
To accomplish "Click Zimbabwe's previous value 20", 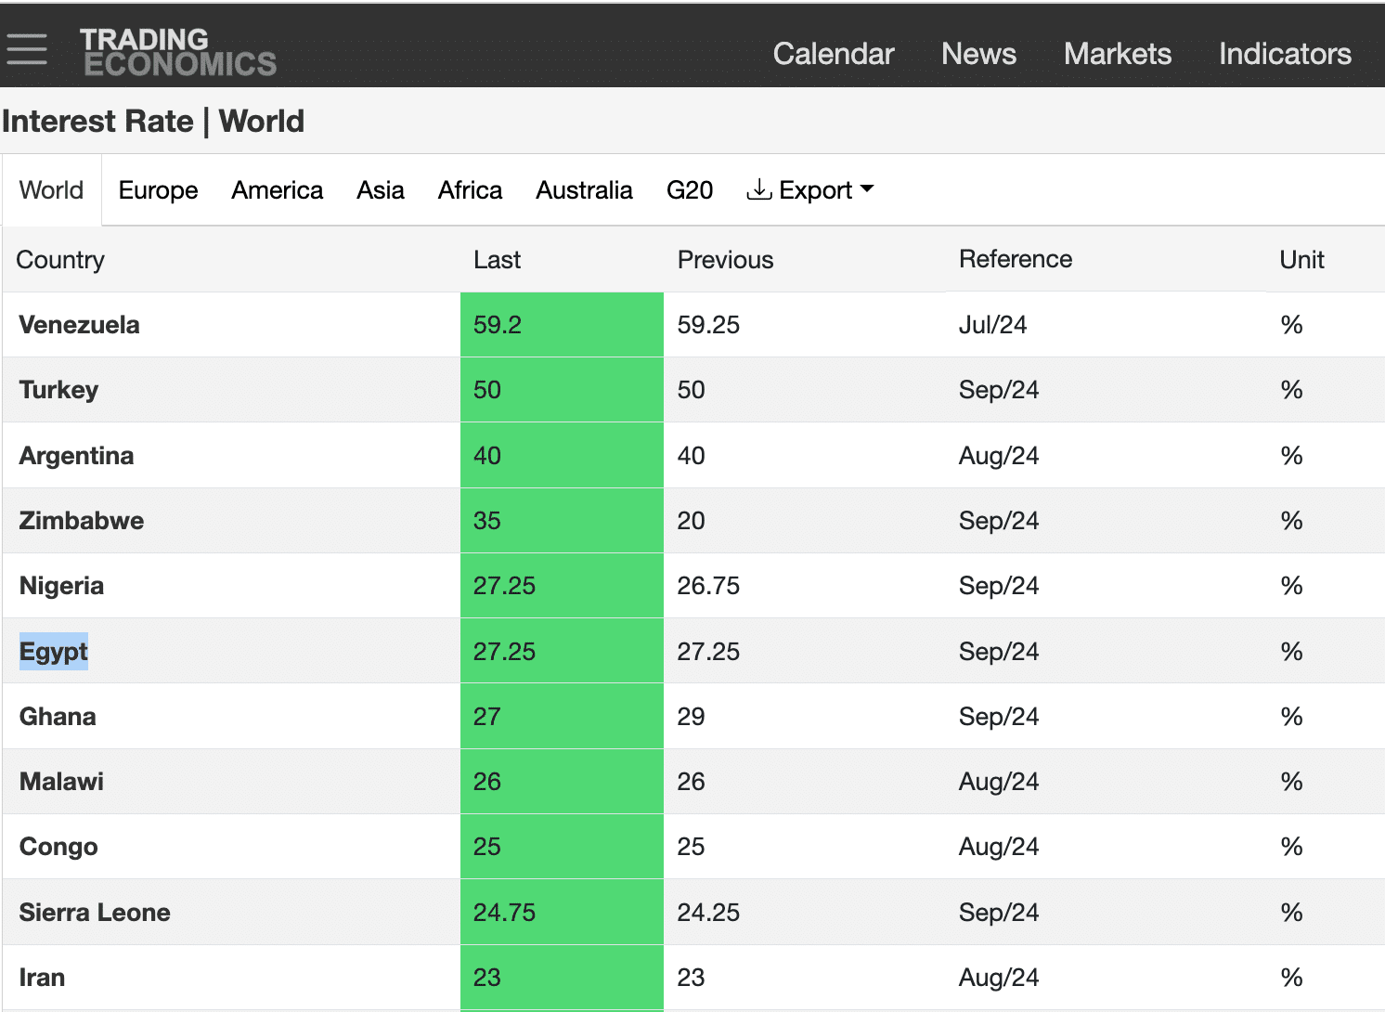I will pos(691,521).
